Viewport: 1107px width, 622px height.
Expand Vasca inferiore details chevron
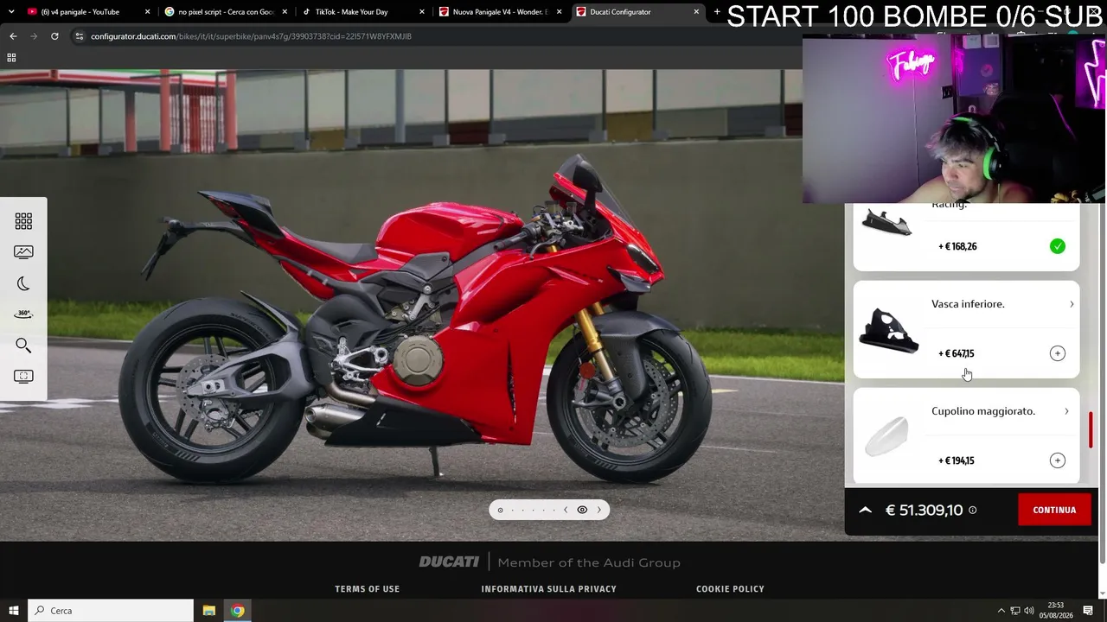click(x=1072, y=304)
